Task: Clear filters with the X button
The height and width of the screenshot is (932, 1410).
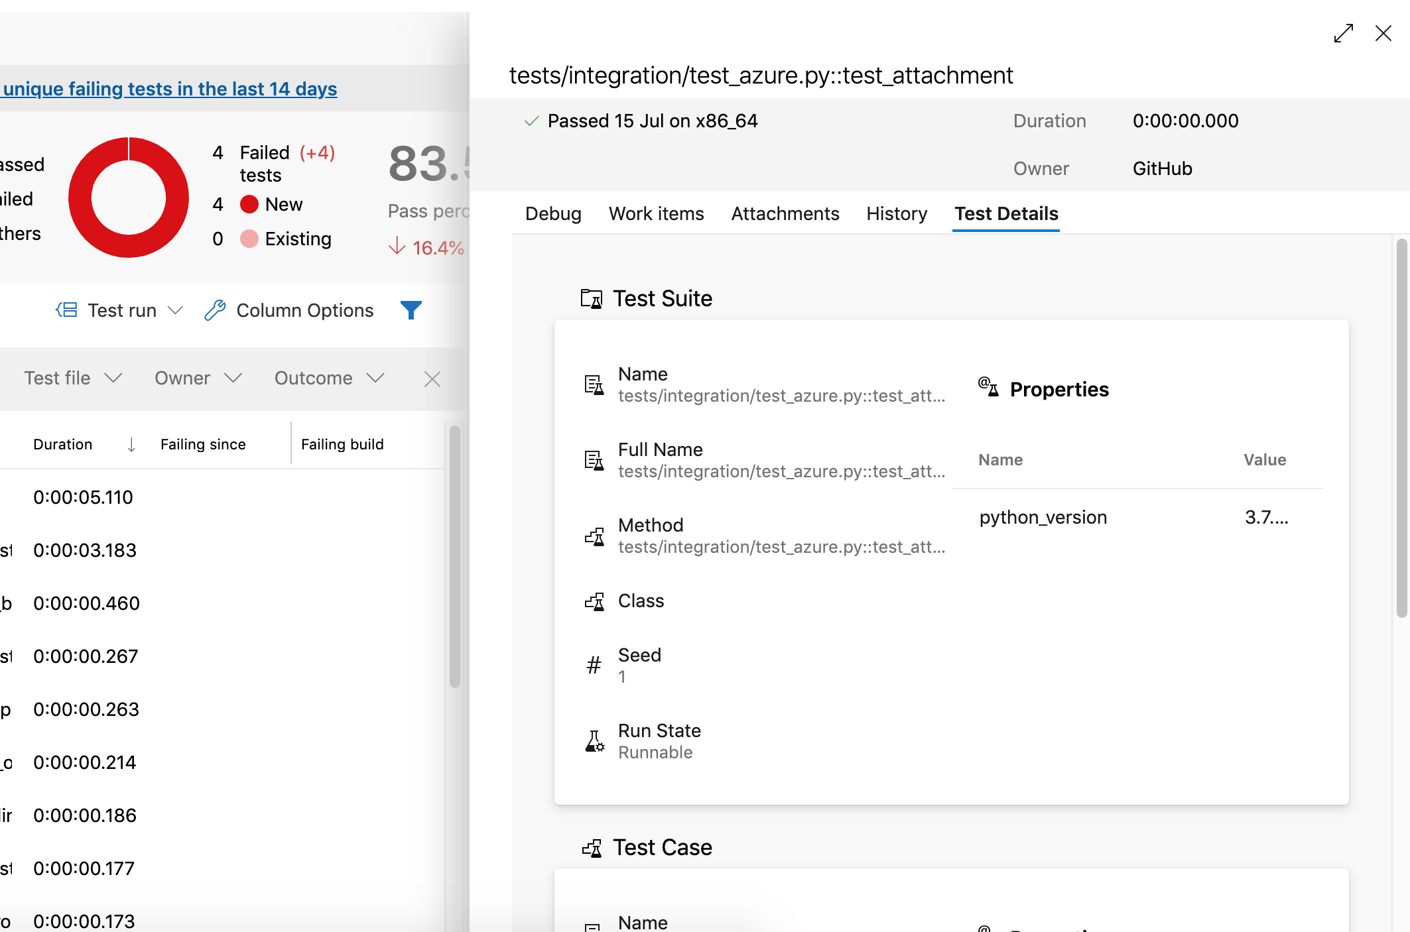Action: [x=432, y=379]
